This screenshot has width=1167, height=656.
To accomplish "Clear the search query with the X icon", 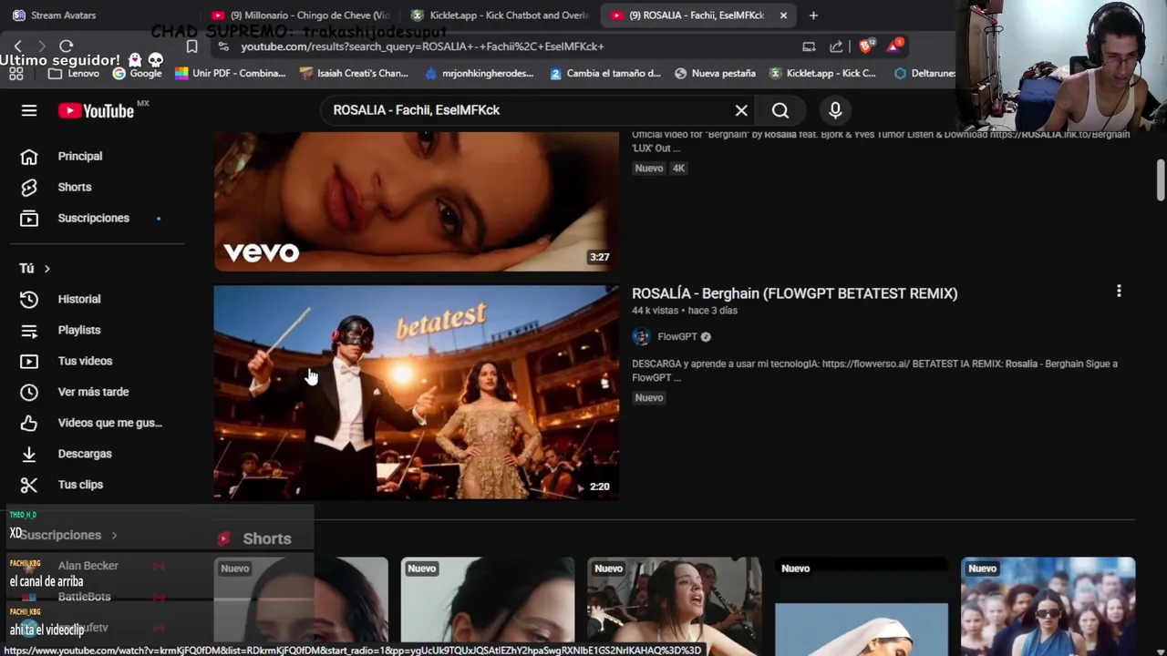I will coord(741,110).
